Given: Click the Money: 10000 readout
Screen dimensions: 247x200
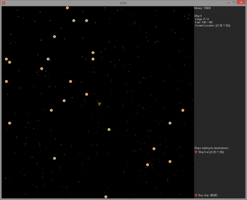Looking at the screenshot, I should 202,8.
